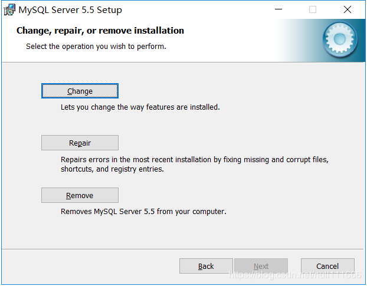This screenshot has height=286, width=367.
Task: Click the gear logo in header banner
Action: click(x=340, y=39)
